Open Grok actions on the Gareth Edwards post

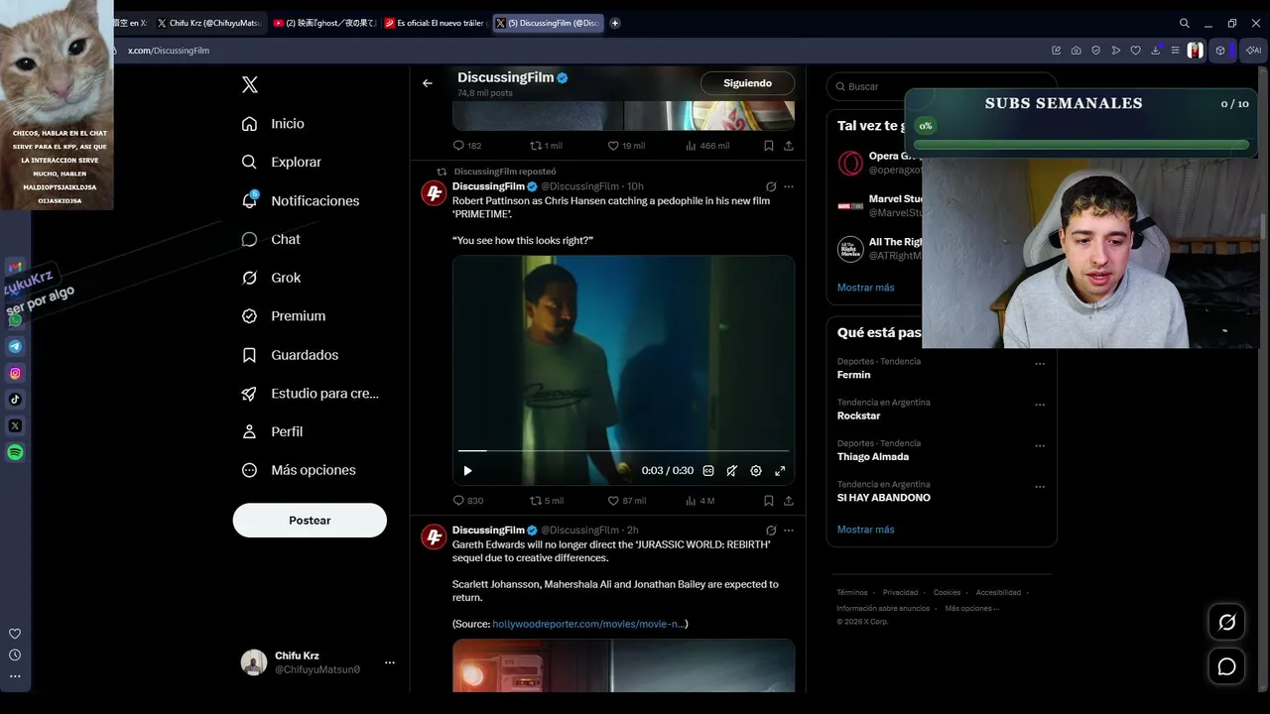pos(771,531)
